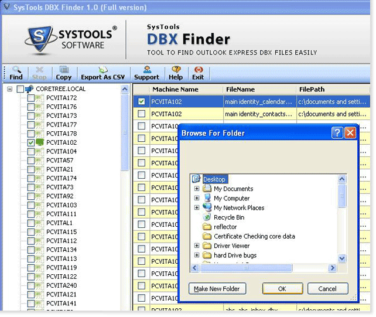Check the PCVITA172 machine checkbox
This screenshot has height=317, width=376.
[30, 98]
